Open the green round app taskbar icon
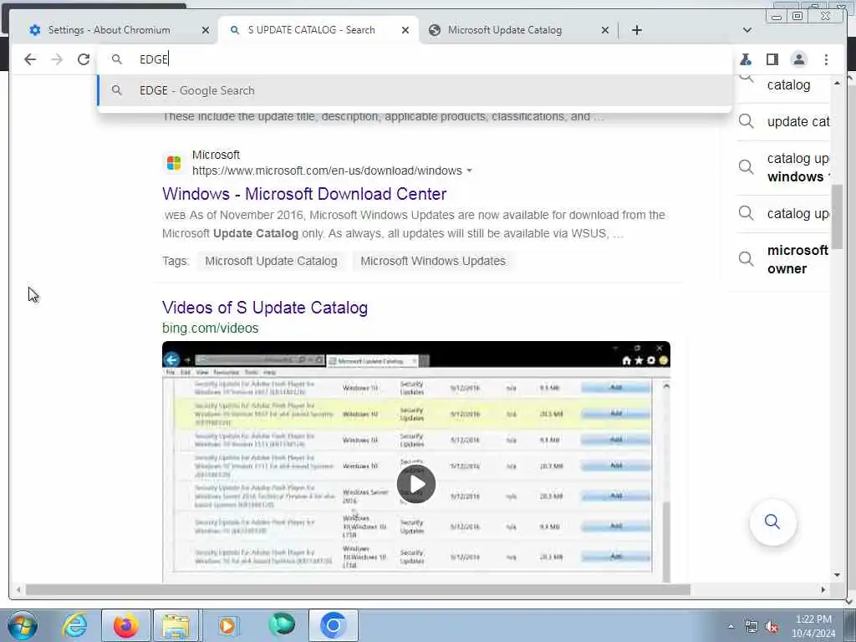Viewport: 856px width, 642px height. [x=281, y=624]
